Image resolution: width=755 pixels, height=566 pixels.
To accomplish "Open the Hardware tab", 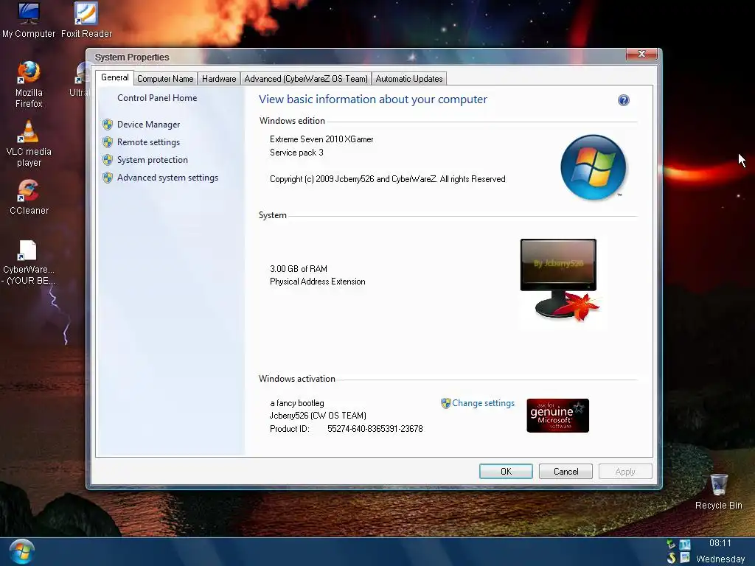I will pyautogui.click(x=219, y=79).
